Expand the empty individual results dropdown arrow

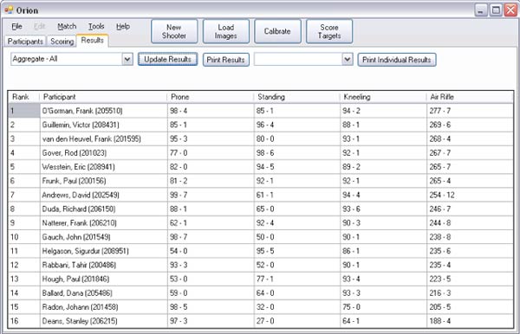pyautogui.click(x=348, y=59)
